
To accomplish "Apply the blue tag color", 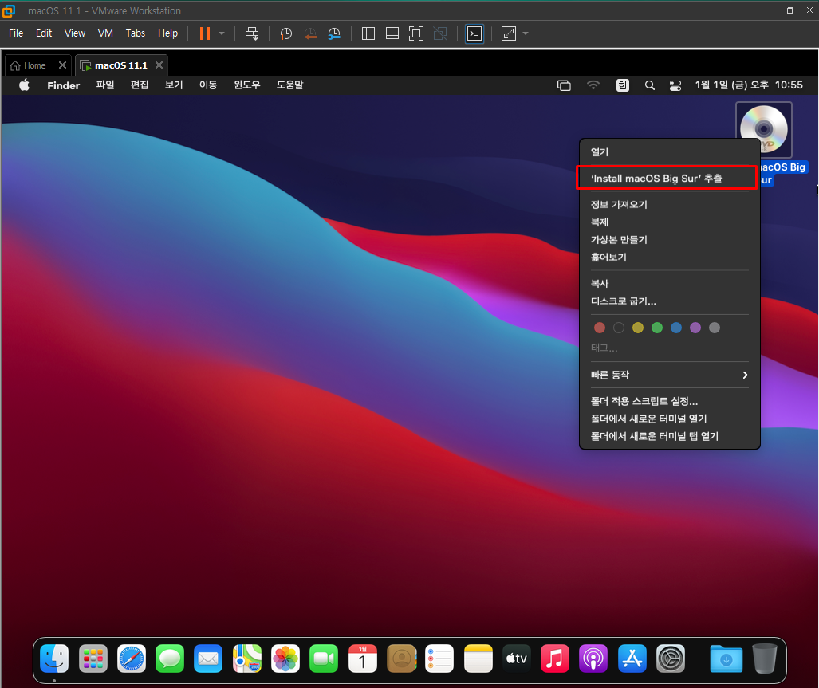I will pyautogui.click(x=676, y=328).
